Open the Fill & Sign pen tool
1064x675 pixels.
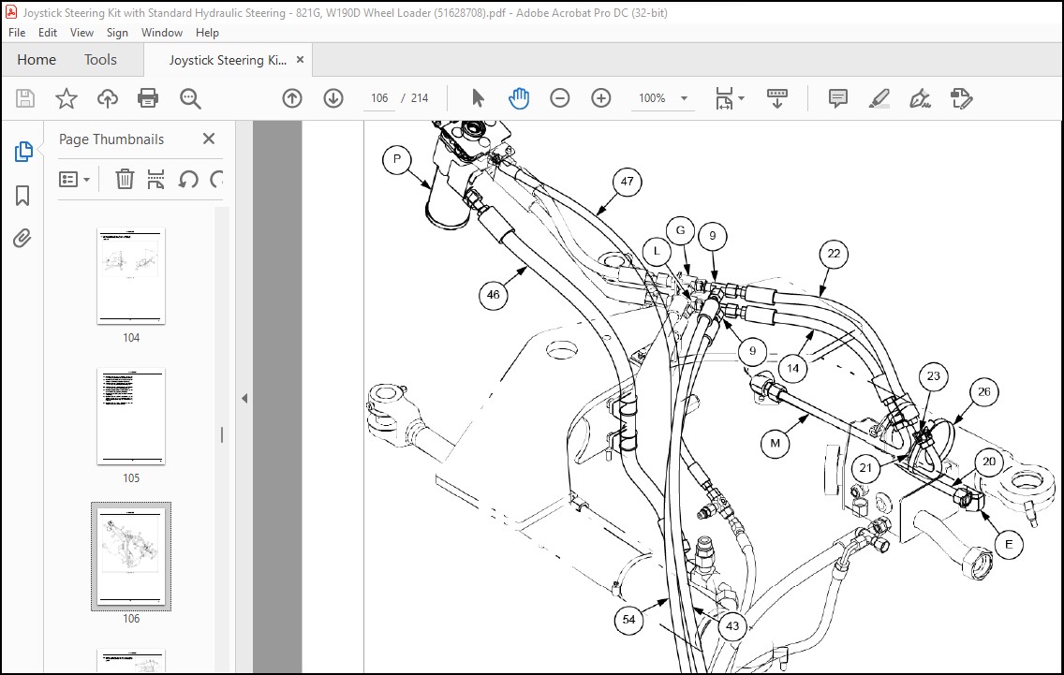pos(920,98)
